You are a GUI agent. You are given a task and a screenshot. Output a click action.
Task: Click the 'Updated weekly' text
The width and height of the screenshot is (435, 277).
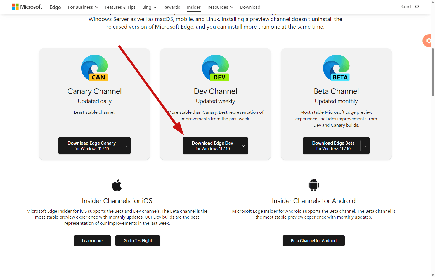click(x=216, y=101)
